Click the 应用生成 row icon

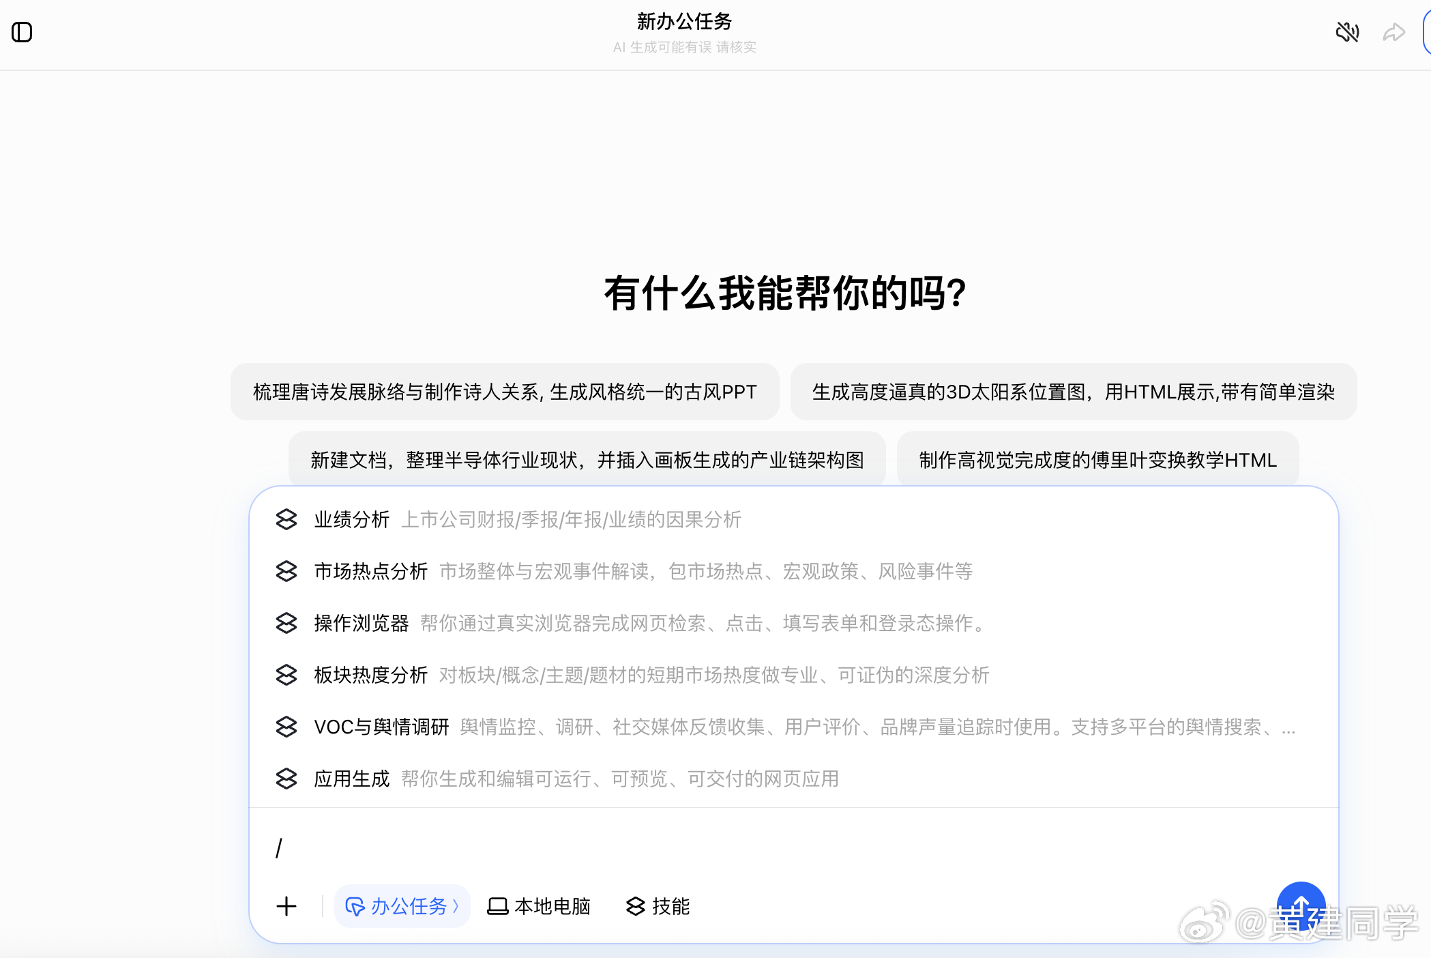pos(286,779)
